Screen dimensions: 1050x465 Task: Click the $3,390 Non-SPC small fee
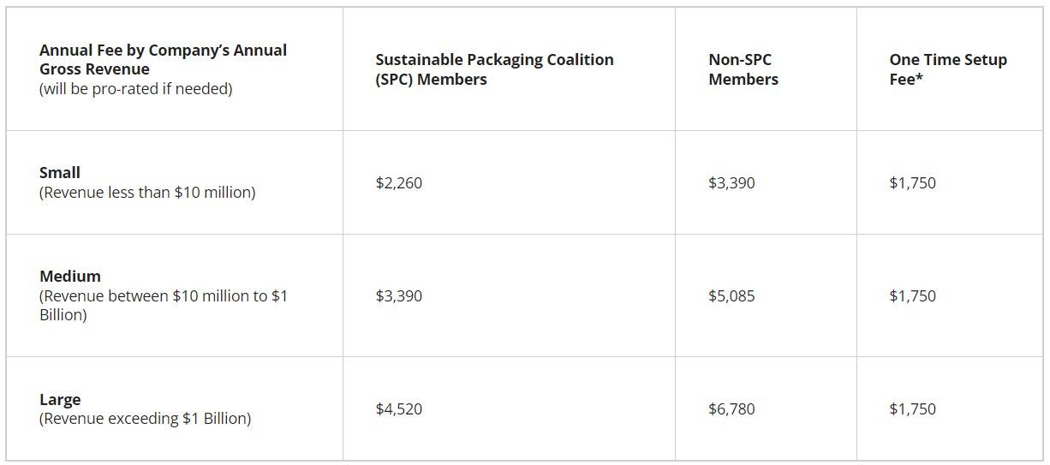pyautogui.click(x=731, y=182)
